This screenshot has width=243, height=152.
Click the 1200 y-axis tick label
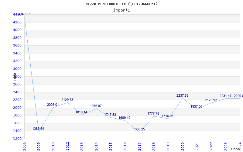(17, 139)
